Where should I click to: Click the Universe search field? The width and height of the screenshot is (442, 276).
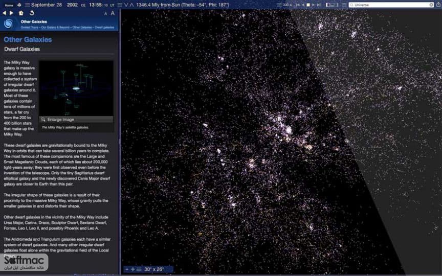(391, 5)
